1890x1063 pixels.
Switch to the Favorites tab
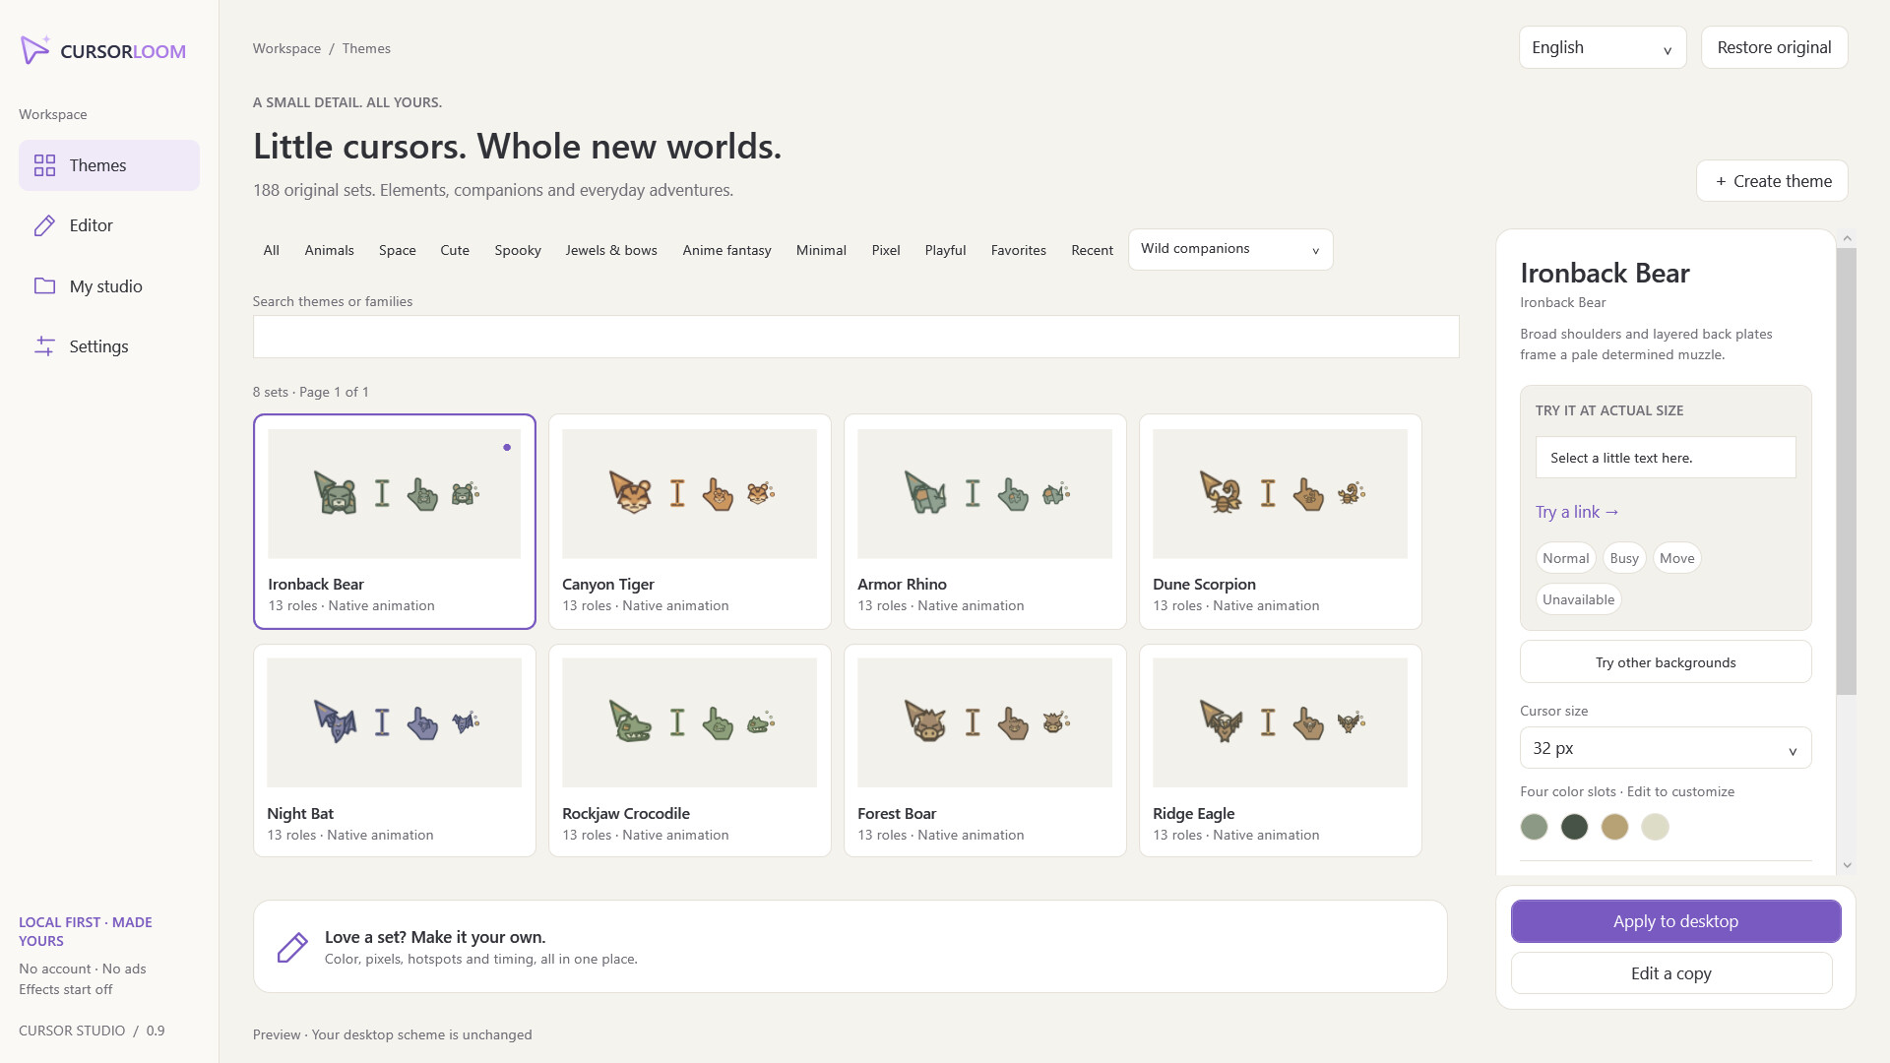point(1018,250)
